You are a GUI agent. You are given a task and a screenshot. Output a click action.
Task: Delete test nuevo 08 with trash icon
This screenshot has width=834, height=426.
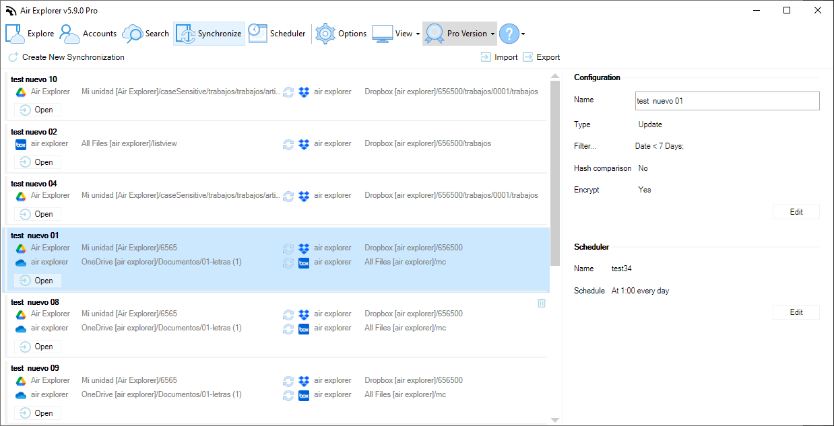542,304
